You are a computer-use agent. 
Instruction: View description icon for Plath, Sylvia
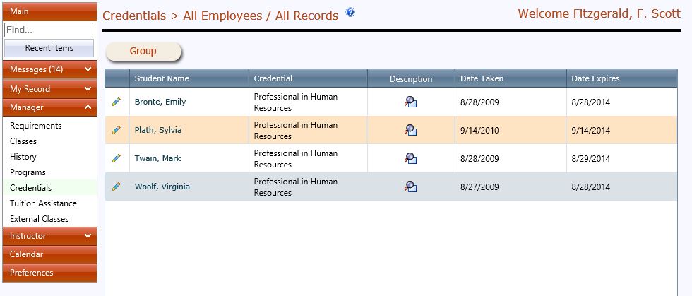pos(411,130)
